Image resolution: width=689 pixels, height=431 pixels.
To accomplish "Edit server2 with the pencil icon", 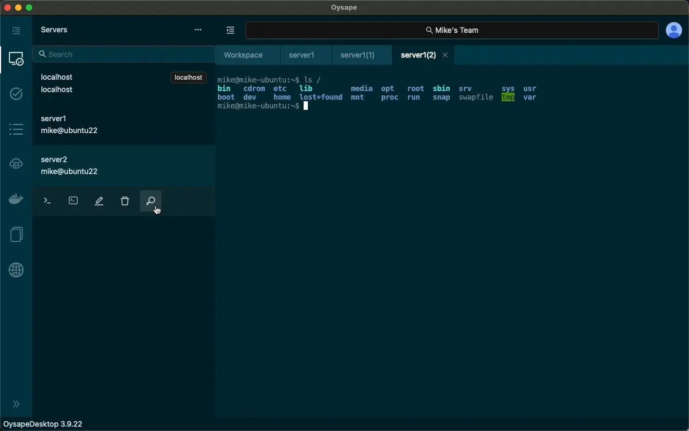I will point(99,201).
